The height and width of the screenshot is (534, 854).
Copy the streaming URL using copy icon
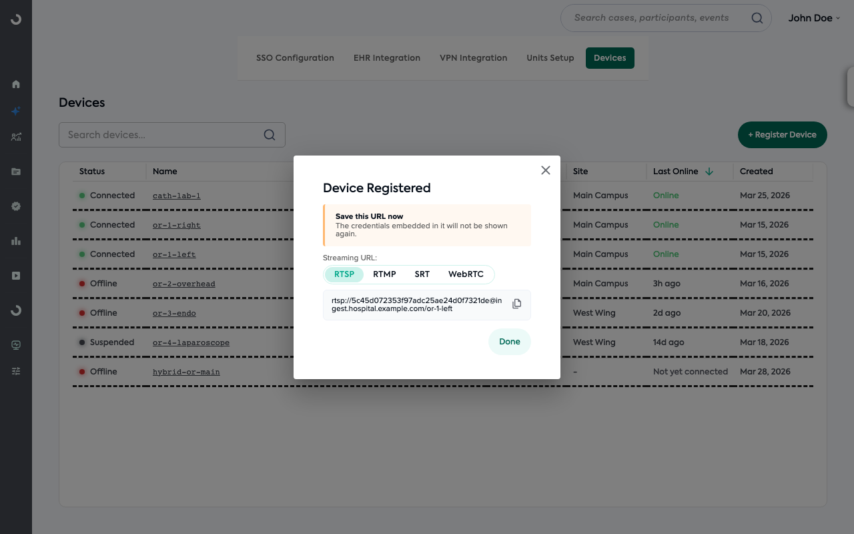pyautogui.click(x=516, y=304)
